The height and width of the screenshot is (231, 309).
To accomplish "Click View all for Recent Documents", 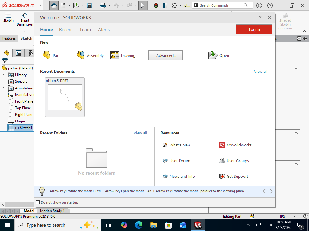I will 261,72.
